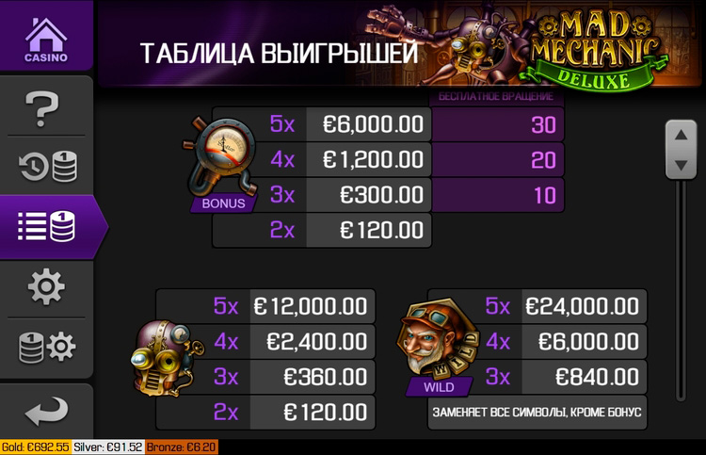The image size is (706, 455).
Task: Click the scroll up arrow
Action: click(x=681, y=135)
